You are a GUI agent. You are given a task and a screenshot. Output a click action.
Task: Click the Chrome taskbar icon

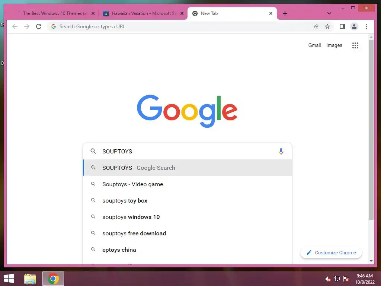(53, 279)
